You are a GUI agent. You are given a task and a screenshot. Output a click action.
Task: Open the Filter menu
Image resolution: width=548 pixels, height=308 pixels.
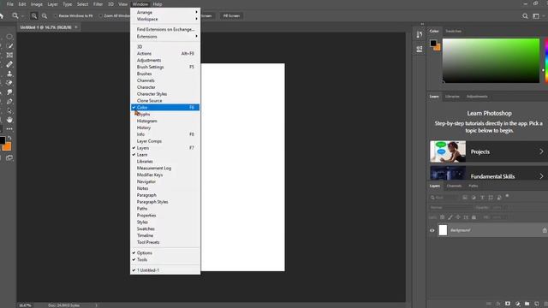click(x=98, y=4)
